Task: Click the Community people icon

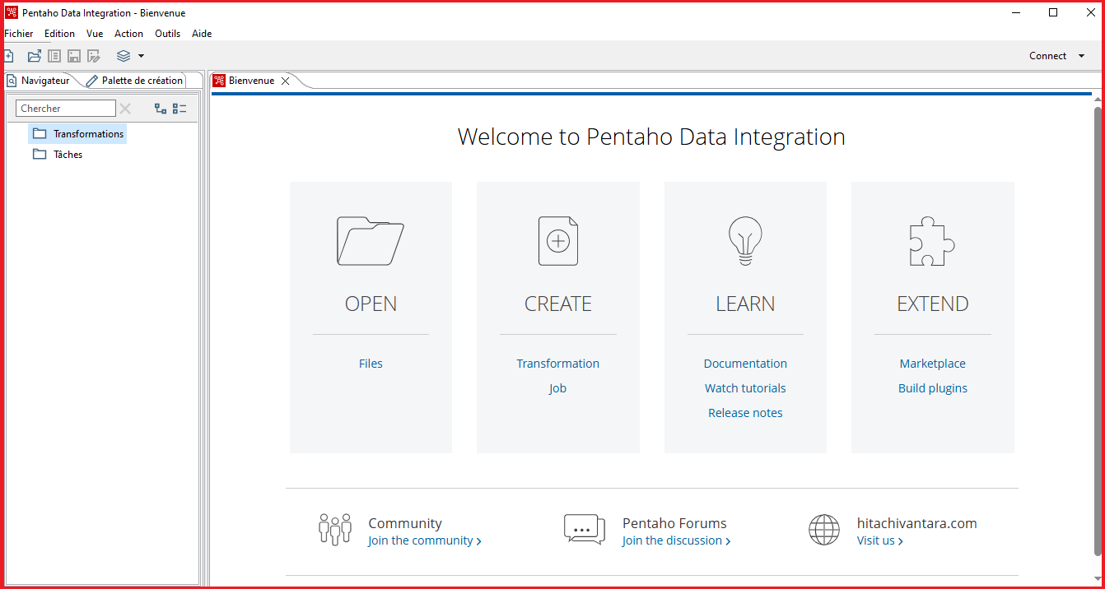Action: (335, 529)
